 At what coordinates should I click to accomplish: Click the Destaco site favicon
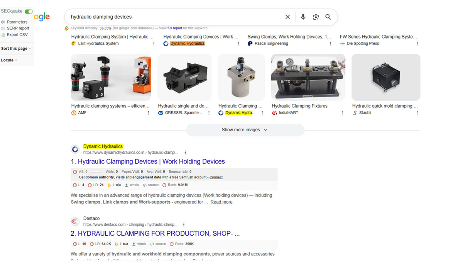[75, 221]
